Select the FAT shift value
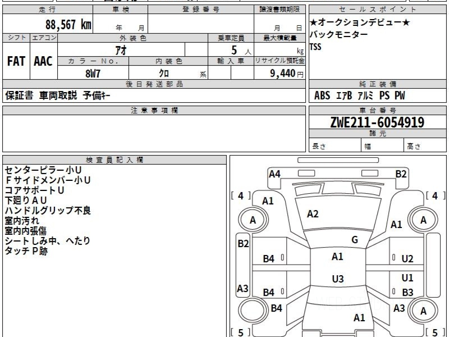This screenshot has width=449, height=337. pyautogui.click(x=16, y=61)
